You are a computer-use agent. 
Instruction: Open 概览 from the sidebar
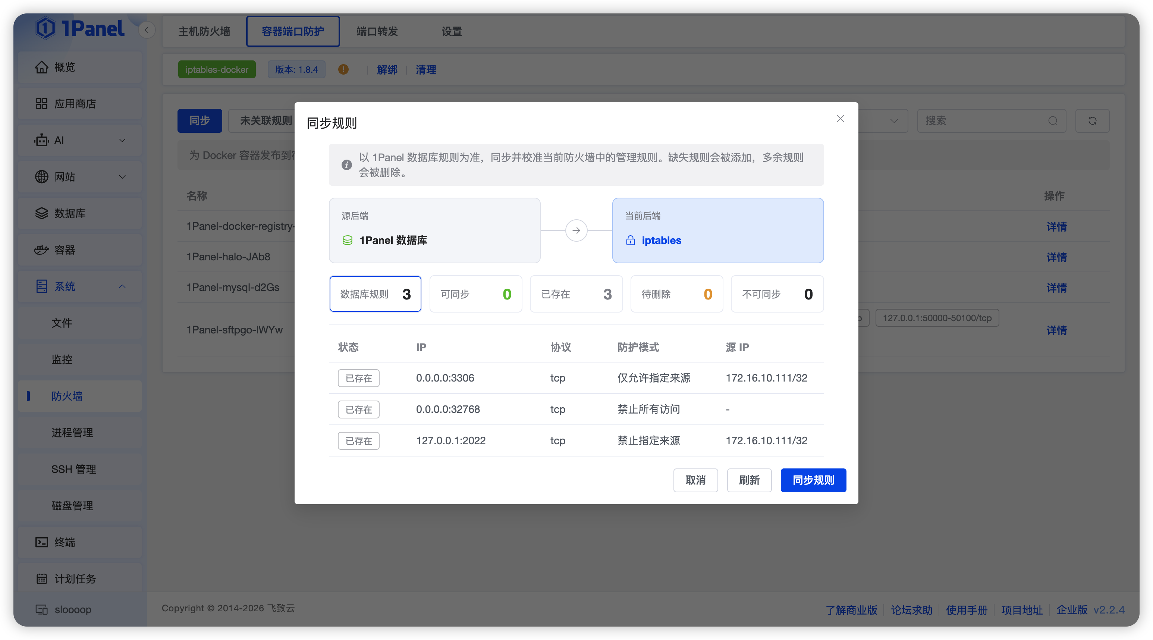tap(80, 67)
